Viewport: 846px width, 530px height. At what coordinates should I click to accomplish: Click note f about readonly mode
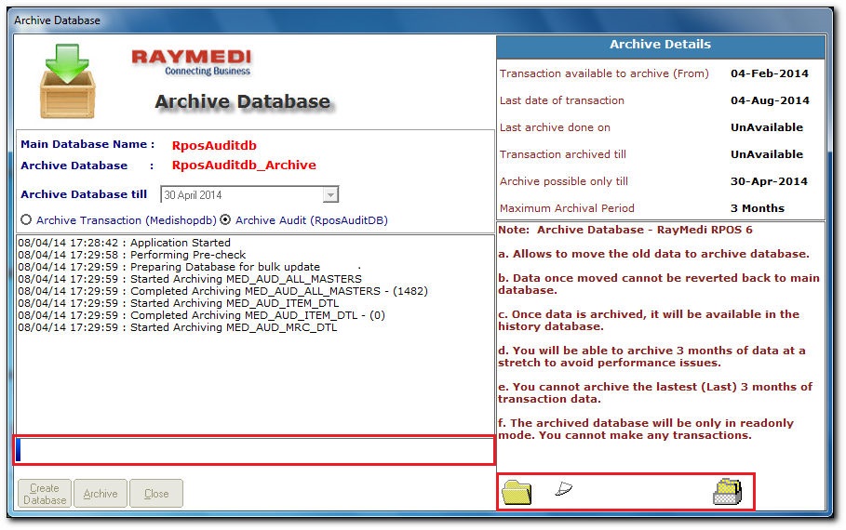[x=646, y=429]
